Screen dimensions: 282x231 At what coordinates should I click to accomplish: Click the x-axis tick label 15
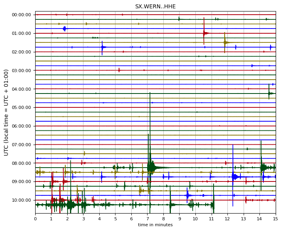click(x=276, y=219)
